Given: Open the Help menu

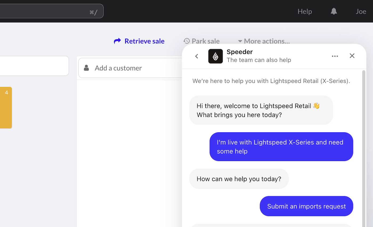Looking at the screenshot, I should pyautogui.click(x=305, y=11).
